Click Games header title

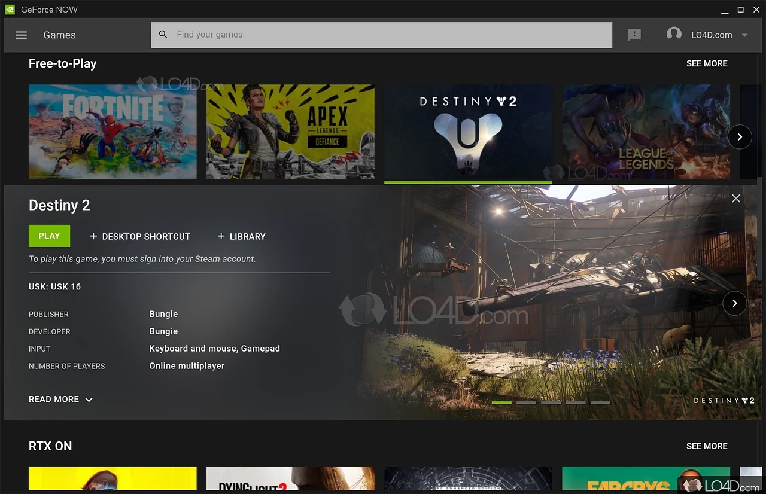pos(60,35)
